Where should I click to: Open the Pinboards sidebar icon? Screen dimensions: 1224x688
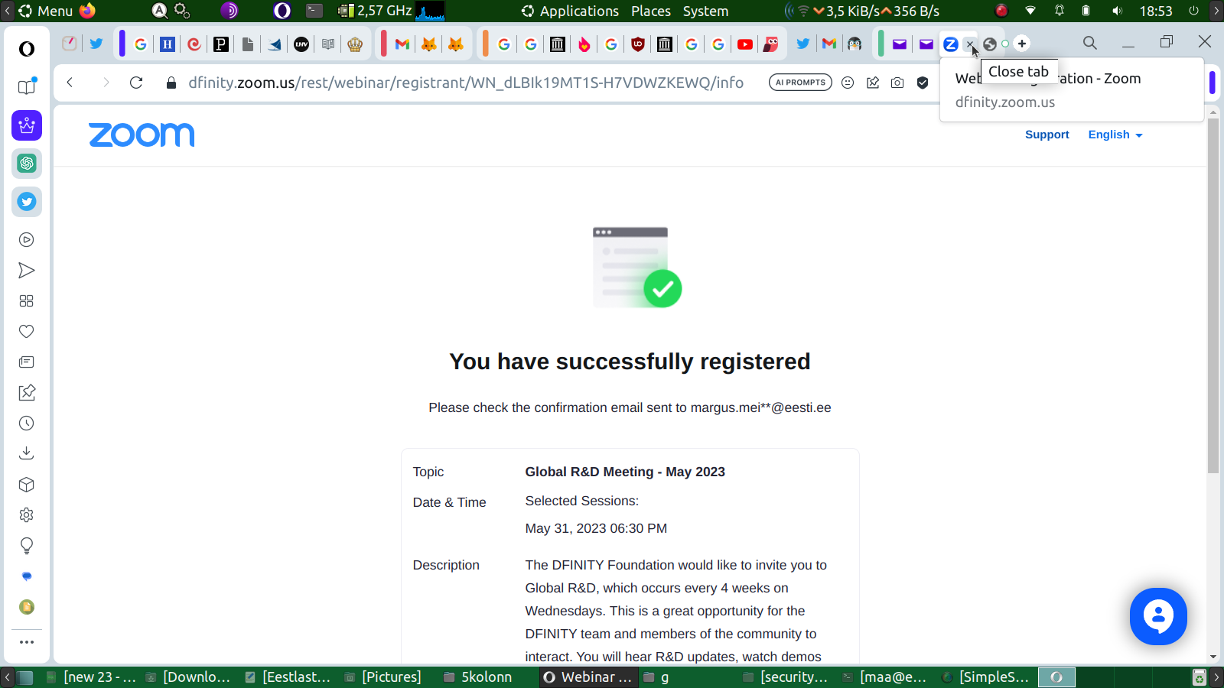click(27, 393)
